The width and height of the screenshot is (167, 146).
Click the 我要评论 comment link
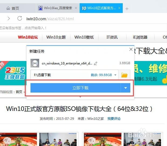(114, 119)
